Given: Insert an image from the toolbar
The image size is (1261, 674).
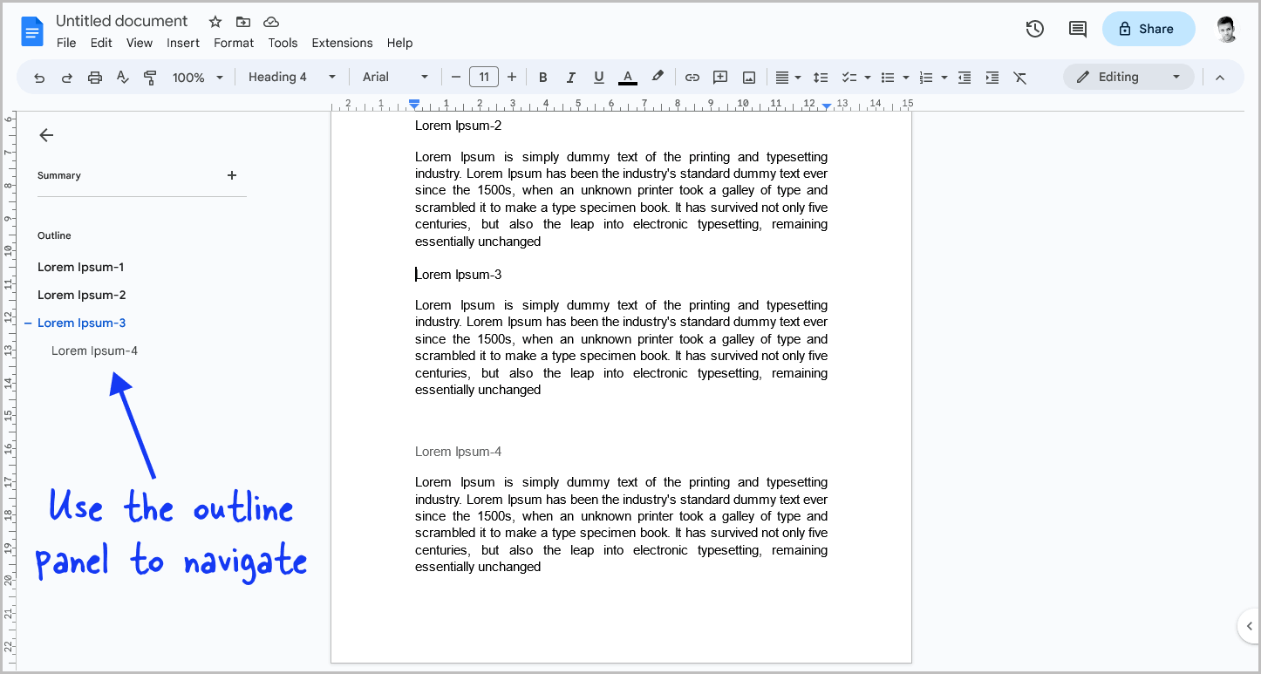Looking at the screenshot, I should [x=748, y=77].
